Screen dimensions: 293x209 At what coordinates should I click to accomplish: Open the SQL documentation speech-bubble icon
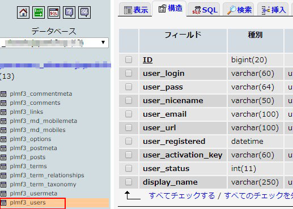point(84,12)
